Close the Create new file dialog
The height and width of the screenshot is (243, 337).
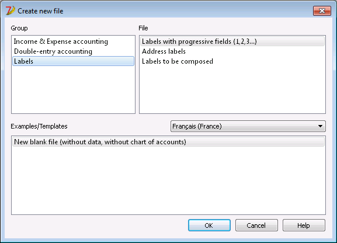point(322,11)
